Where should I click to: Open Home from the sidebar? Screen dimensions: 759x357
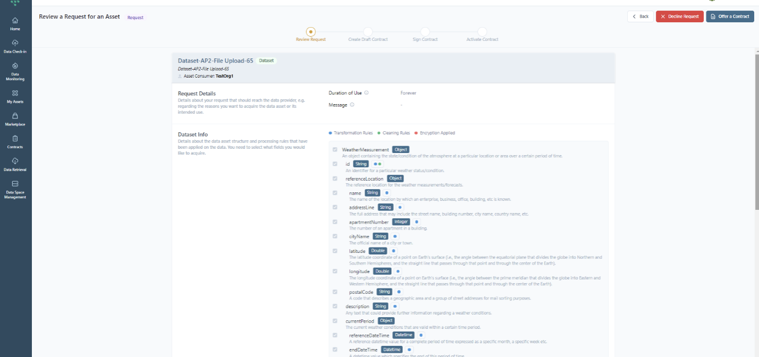pyautogui.click(x=15, y=23)
